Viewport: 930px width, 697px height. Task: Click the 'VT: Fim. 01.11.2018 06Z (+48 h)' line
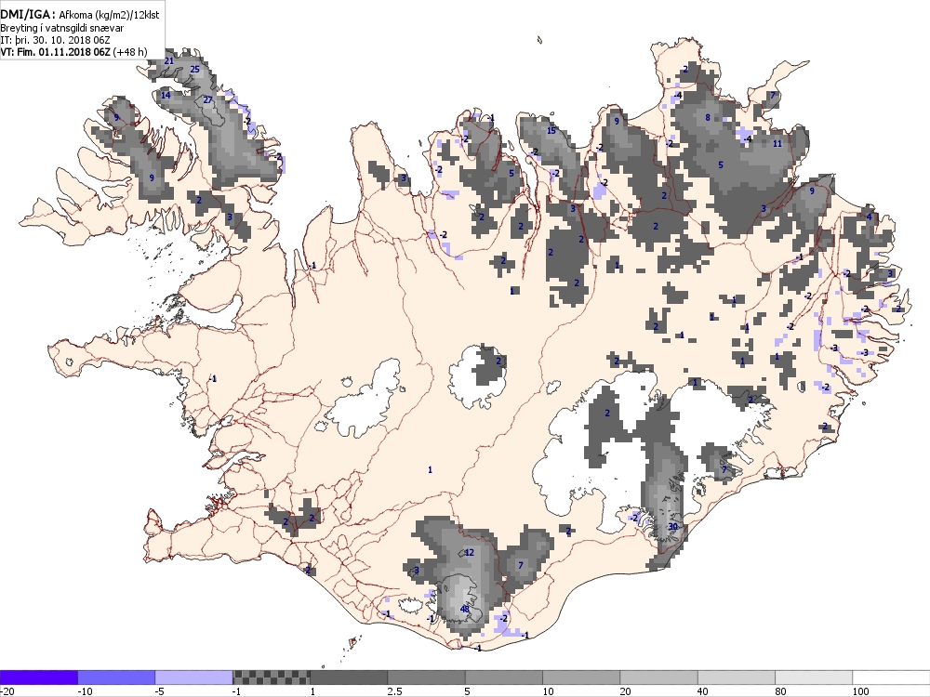pyautogui.click(x=73, y=51)
